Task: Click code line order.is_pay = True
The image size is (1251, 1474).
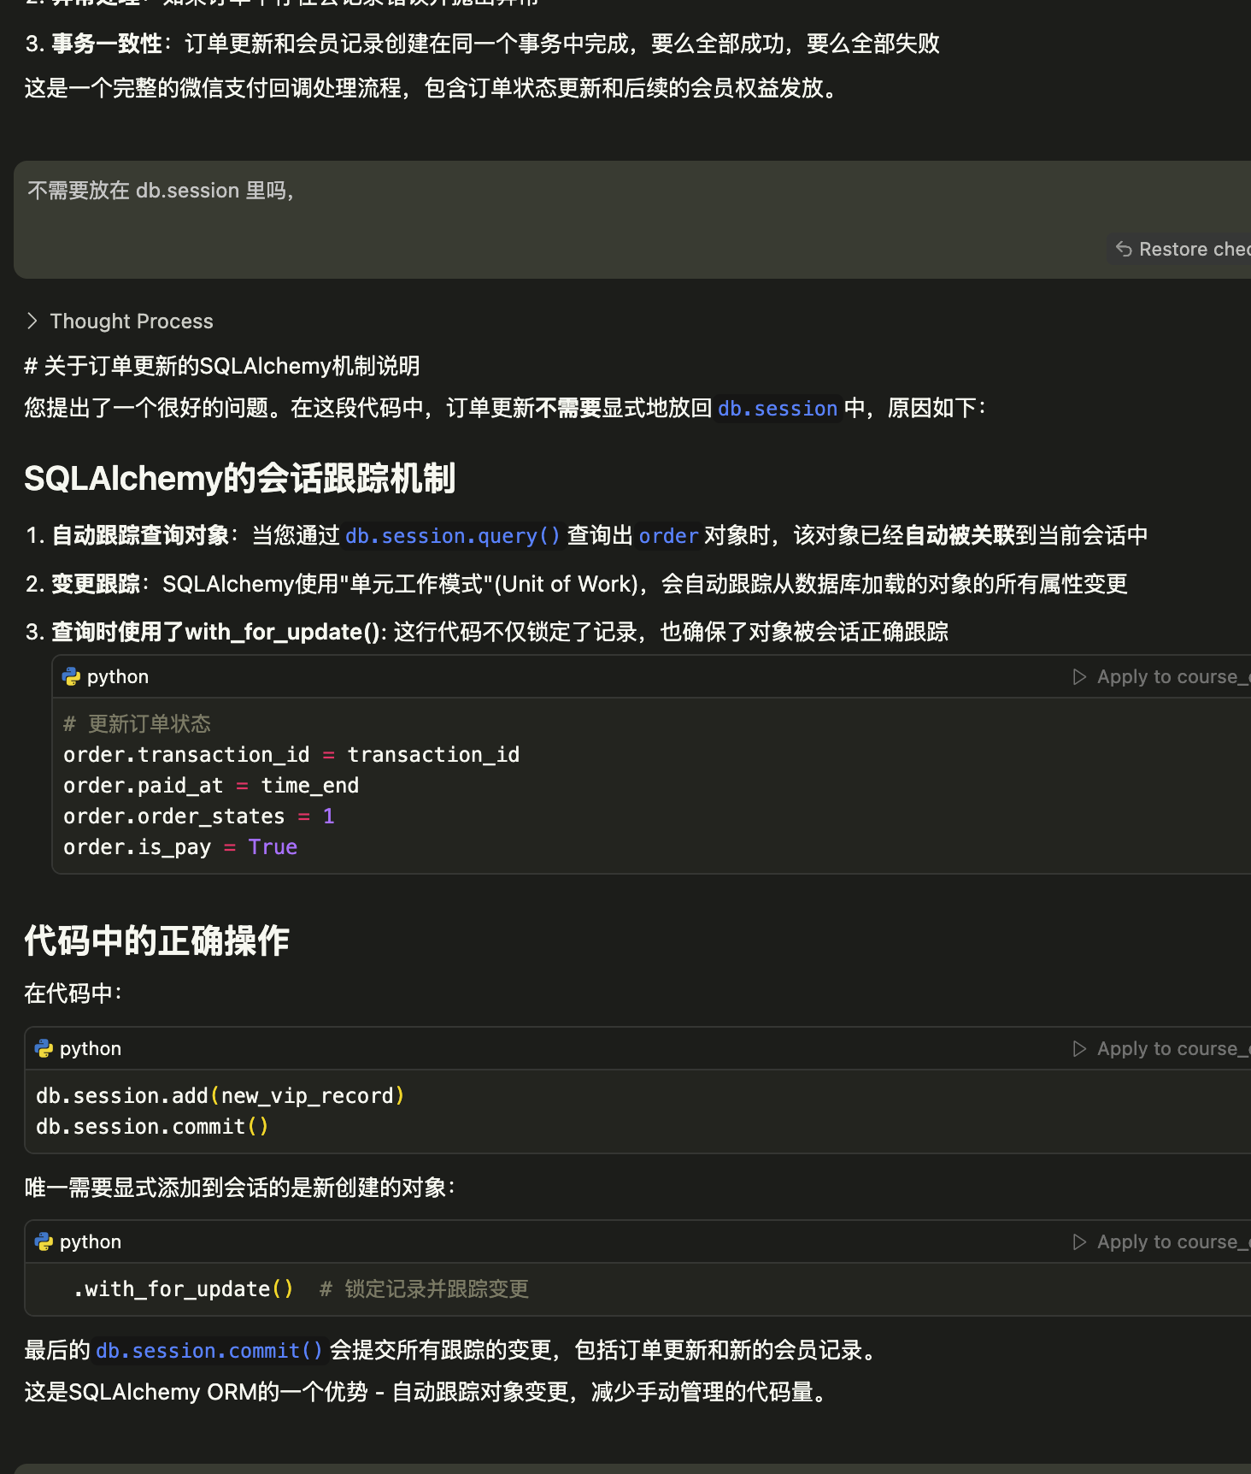Action: click(180, 847)
